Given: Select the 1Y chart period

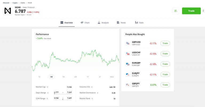Looking at the screenshot, I should click(88, 77).
